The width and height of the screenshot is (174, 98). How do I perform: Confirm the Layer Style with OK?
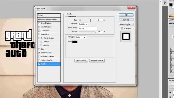(x=126, y=15)
